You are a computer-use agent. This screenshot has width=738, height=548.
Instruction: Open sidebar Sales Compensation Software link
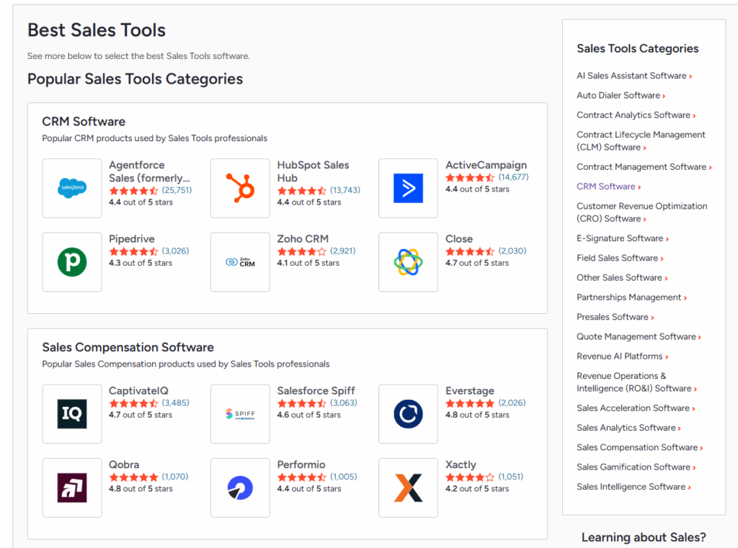click(640, 448)
